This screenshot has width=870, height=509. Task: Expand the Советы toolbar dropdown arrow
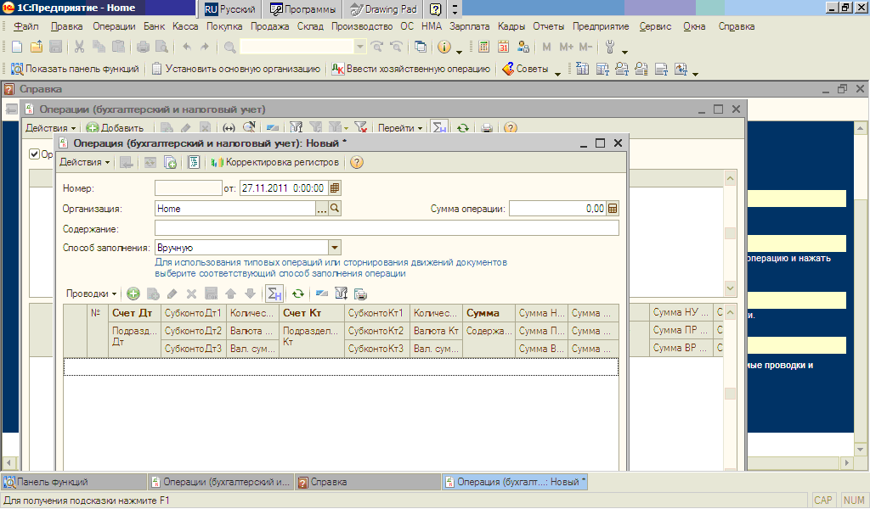coord(557,72)
